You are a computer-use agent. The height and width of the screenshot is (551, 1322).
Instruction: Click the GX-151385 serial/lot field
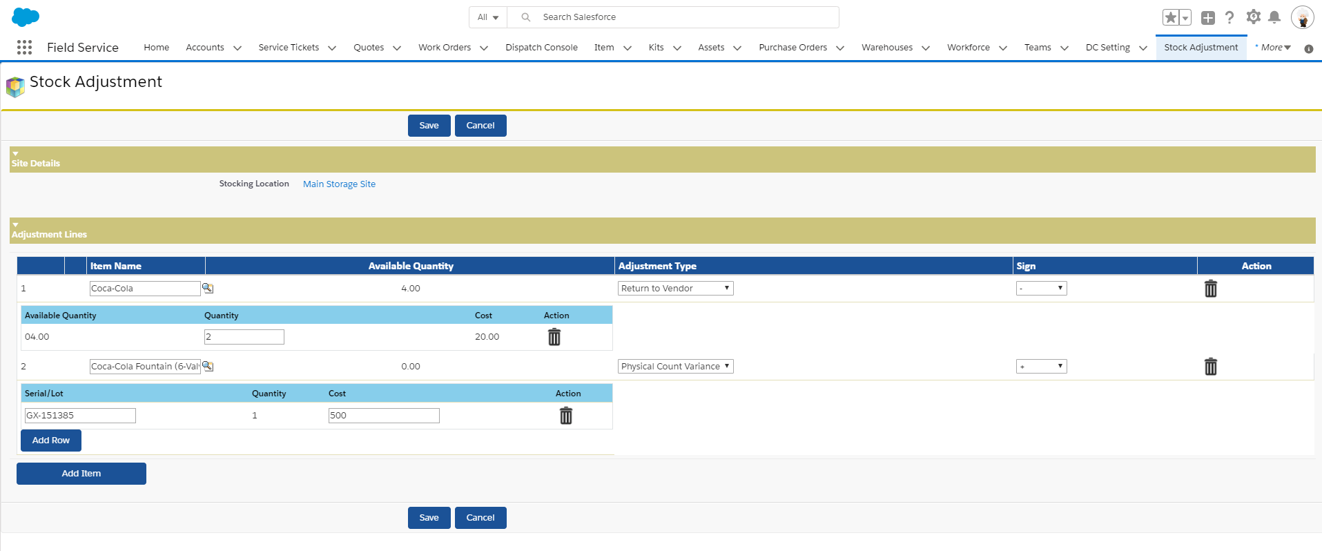click(80, 416)
